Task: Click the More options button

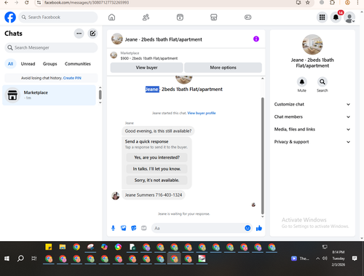Action: (x=223, y=68)
